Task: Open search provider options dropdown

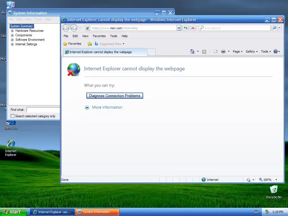Action: [x=279, y=28]
